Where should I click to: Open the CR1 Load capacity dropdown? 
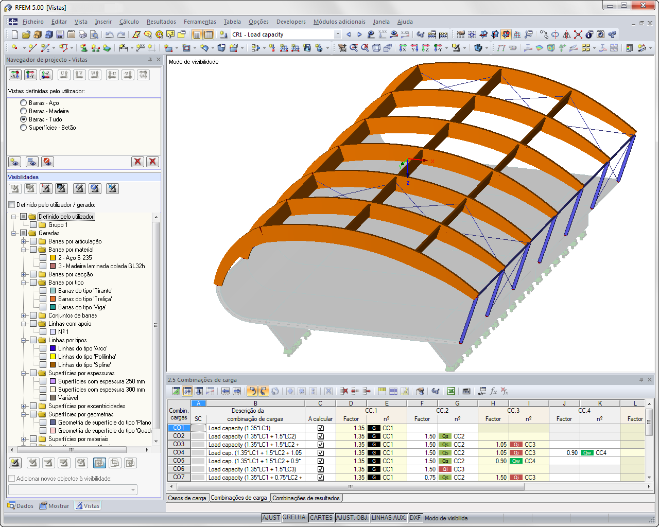click(x=338, y=34)
